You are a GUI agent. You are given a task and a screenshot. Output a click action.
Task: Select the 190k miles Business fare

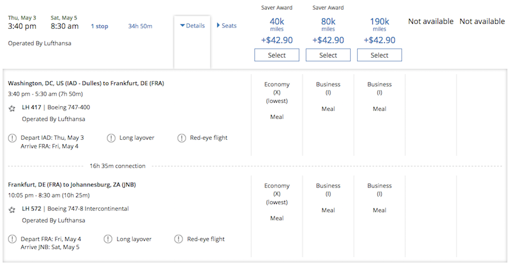[x=379, y=55]
